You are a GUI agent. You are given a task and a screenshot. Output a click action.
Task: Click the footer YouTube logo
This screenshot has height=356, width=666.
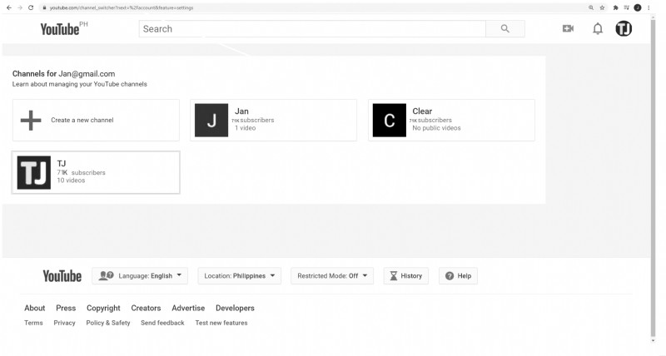point(62,276)
